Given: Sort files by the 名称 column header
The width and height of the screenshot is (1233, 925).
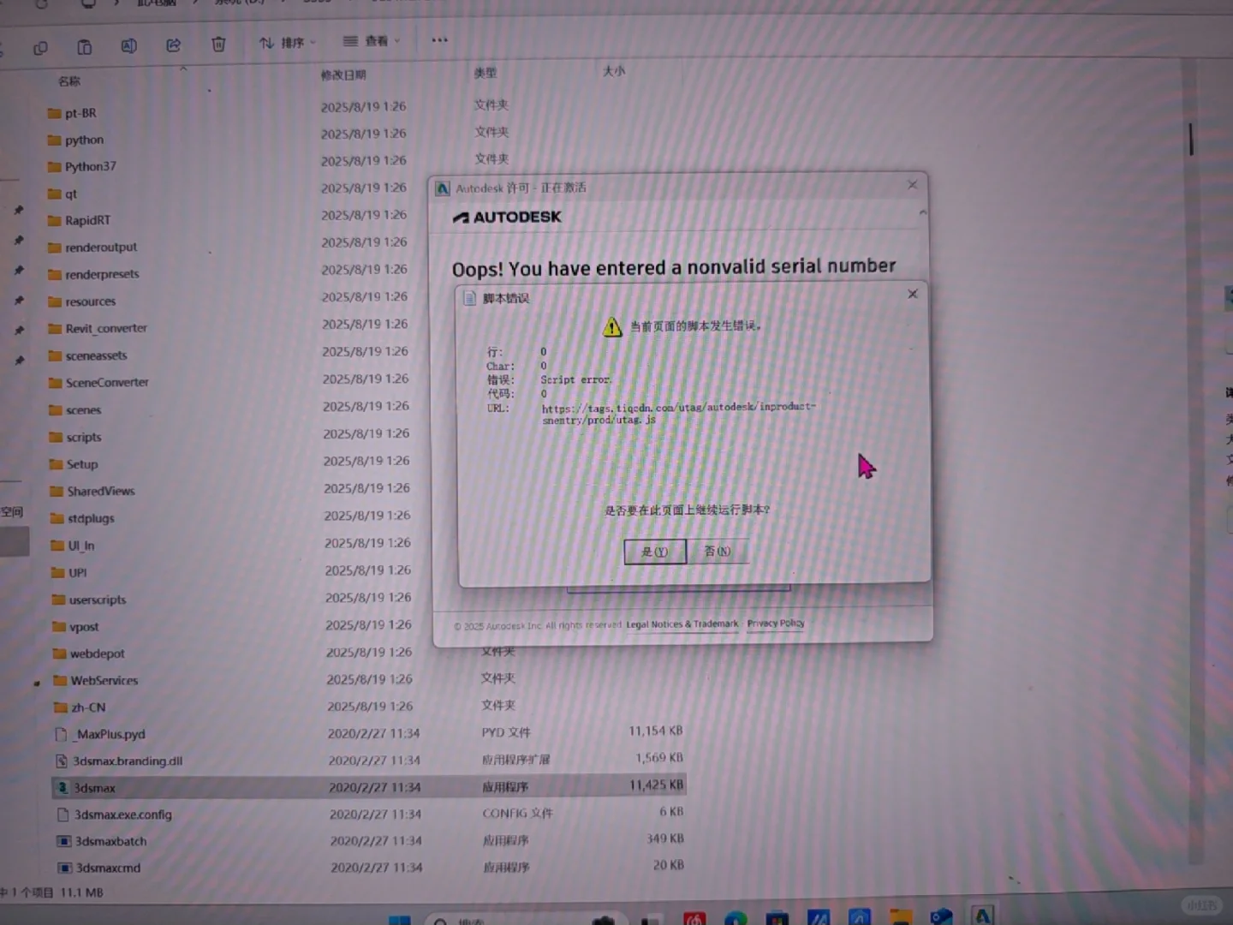Looking at the screenshot, I should click(69, 81).
